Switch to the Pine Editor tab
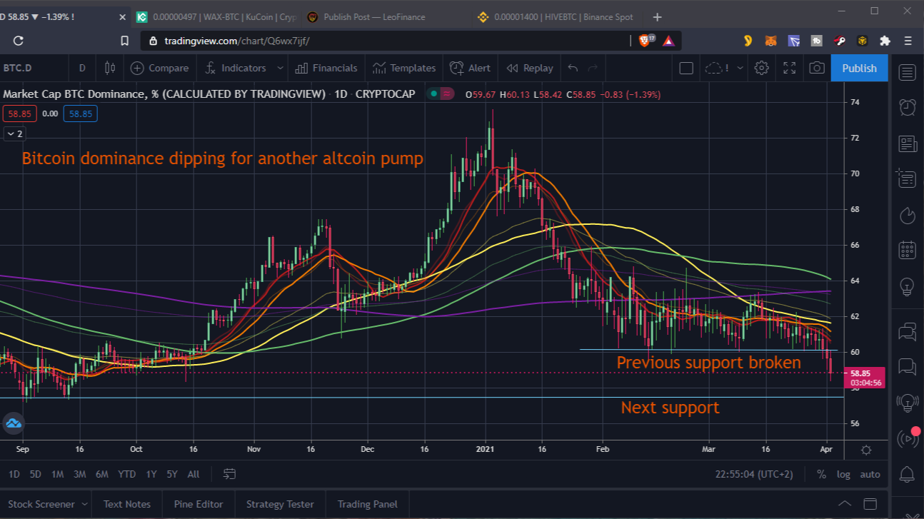The width and height of the screenshot is (924, 519). click(198, 504)
